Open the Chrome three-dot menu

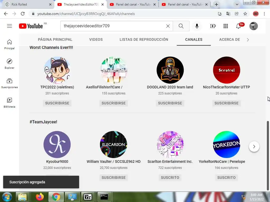[264, 14]
